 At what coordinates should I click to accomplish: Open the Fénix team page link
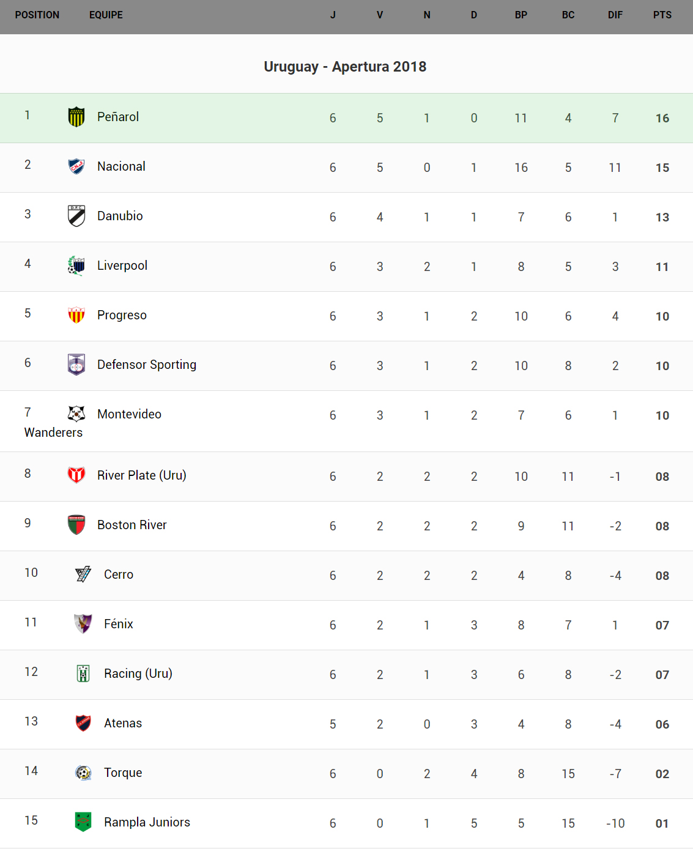pos(119,624)
